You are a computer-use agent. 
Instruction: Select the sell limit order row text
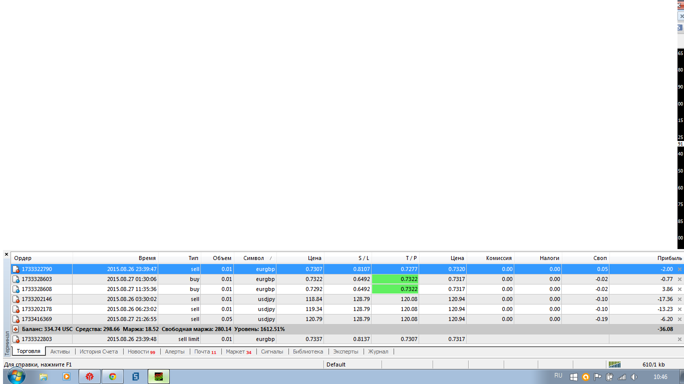coord(189,339)
